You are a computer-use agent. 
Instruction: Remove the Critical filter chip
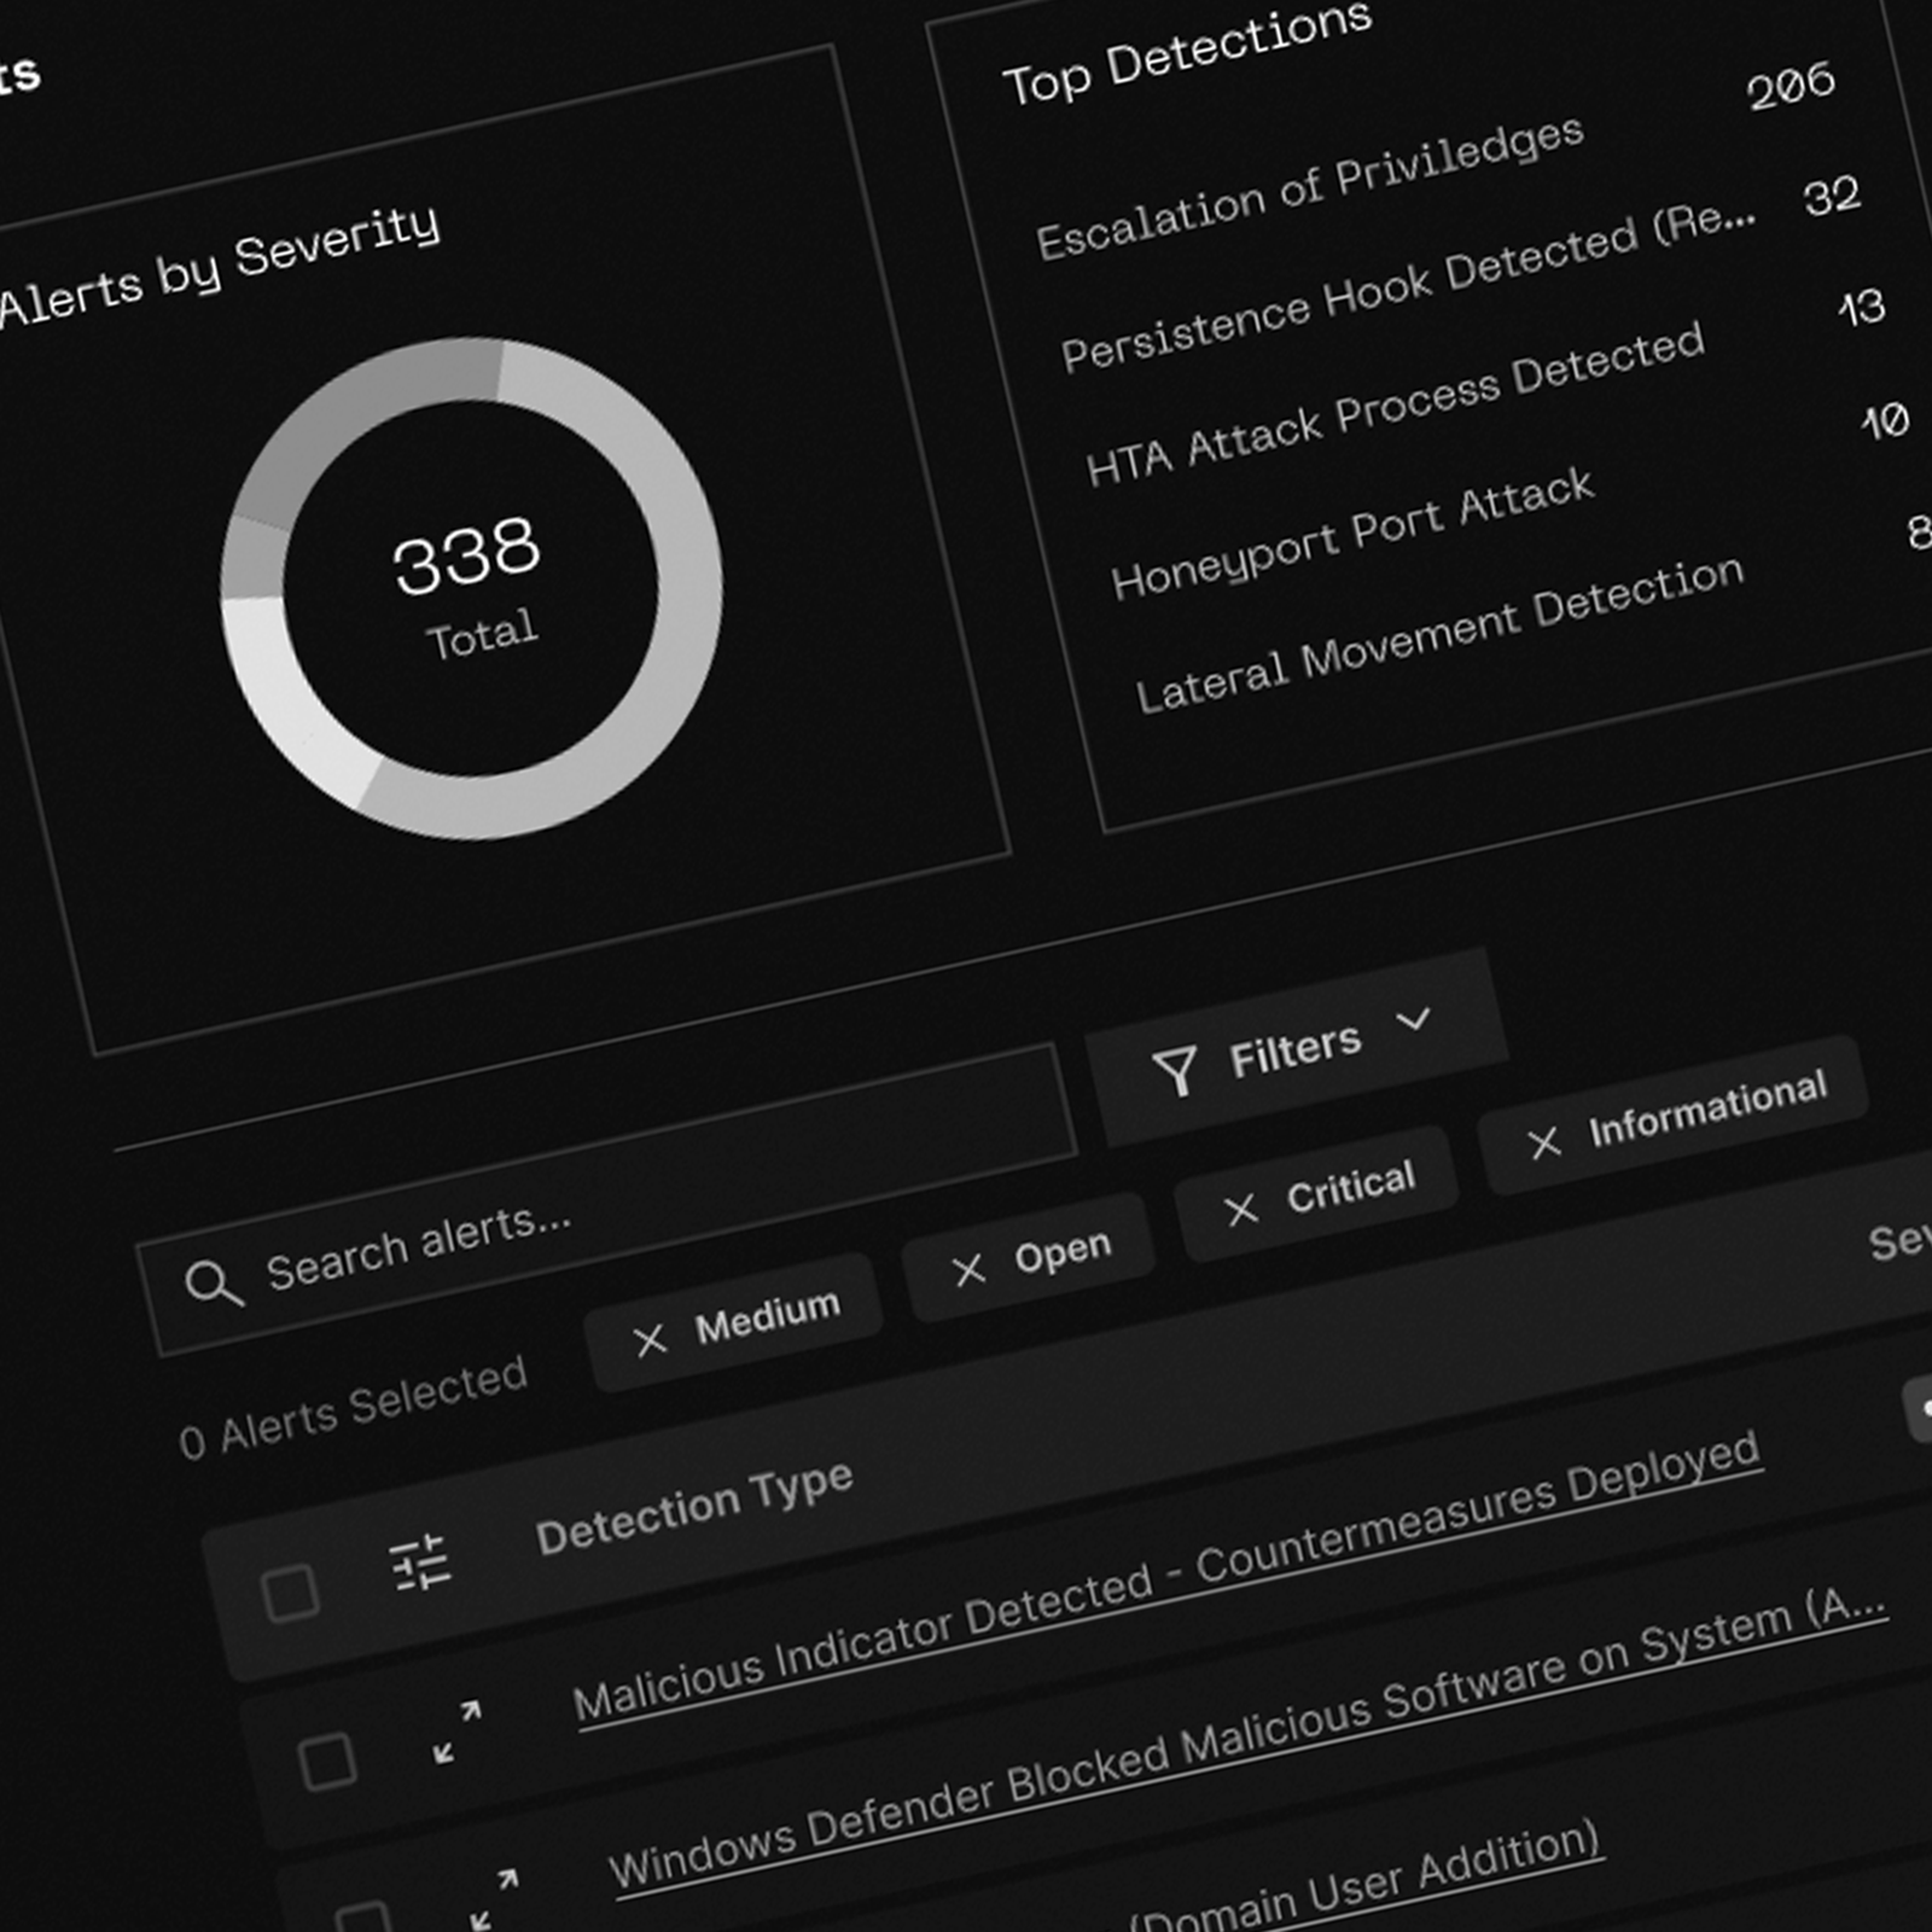coord(1241,1210)
